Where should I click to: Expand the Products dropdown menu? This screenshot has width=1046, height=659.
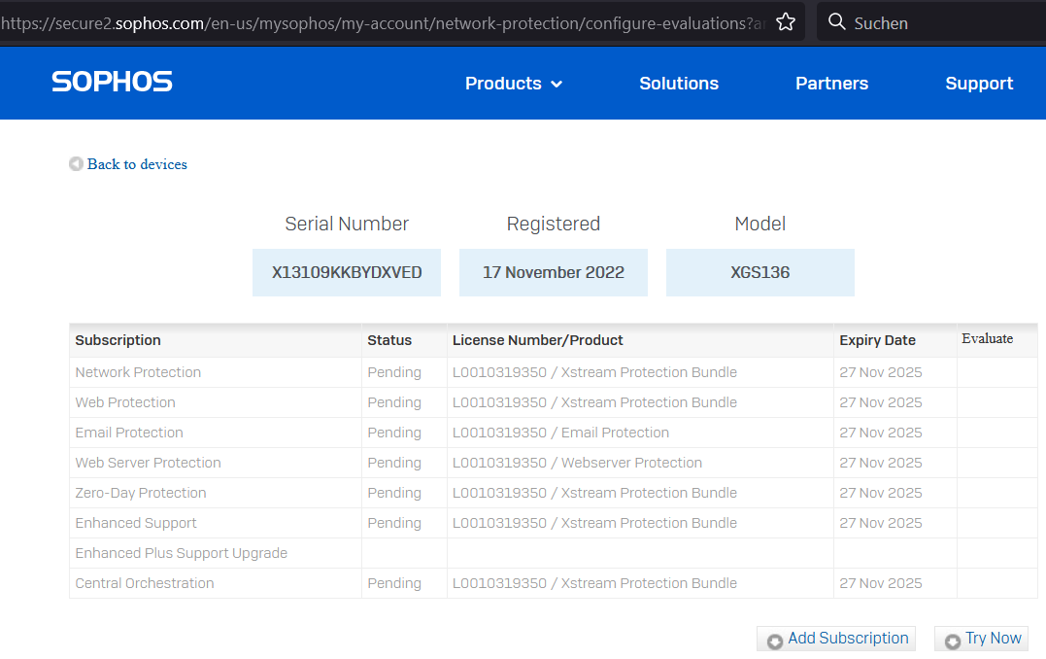(514, 84)
